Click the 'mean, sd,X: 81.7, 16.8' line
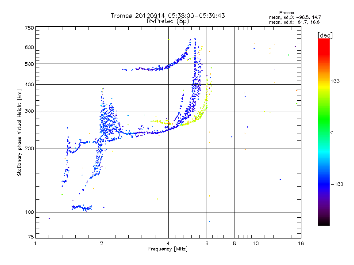 (294, 22)
